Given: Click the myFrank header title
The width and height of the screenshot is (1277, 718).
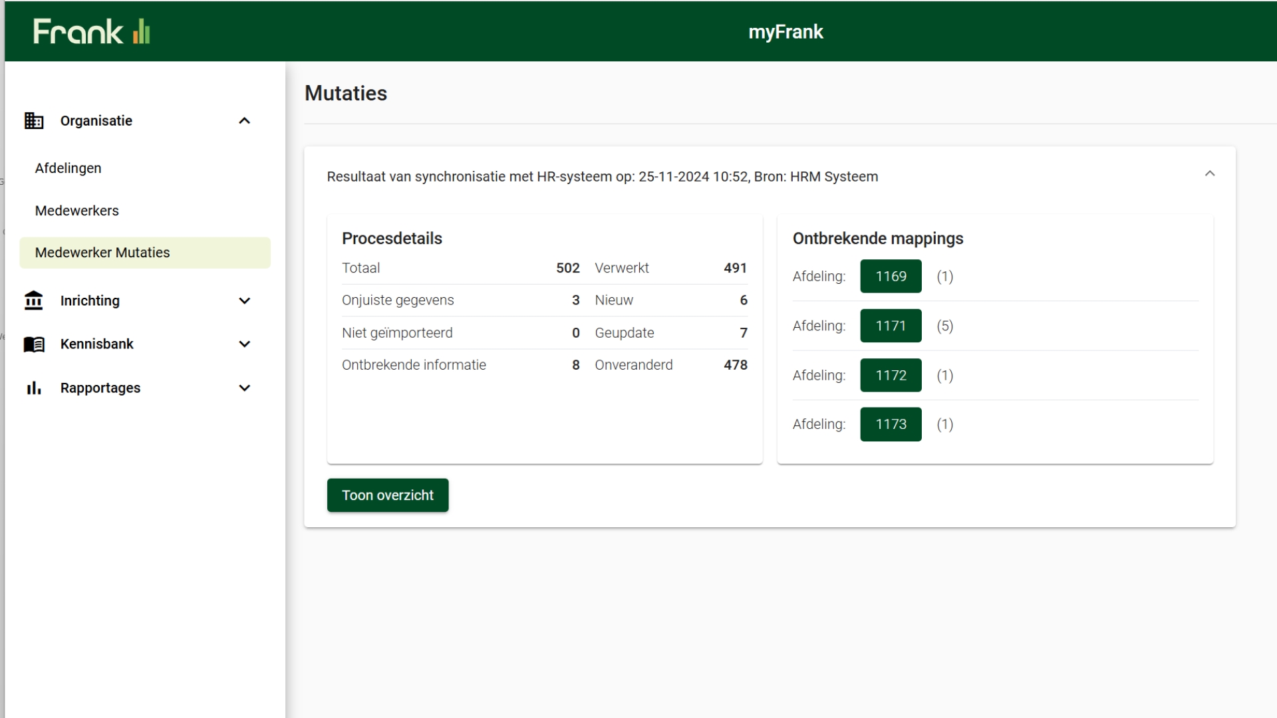Looking at the screenshot, I should click(785, 31).
